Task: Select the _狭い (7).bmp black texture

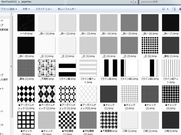Action: [171, 23]
